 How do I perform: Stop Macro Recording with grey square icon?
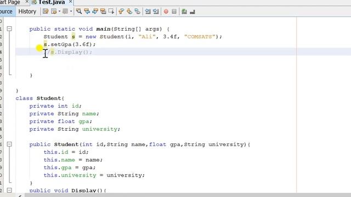pos(174,11)
